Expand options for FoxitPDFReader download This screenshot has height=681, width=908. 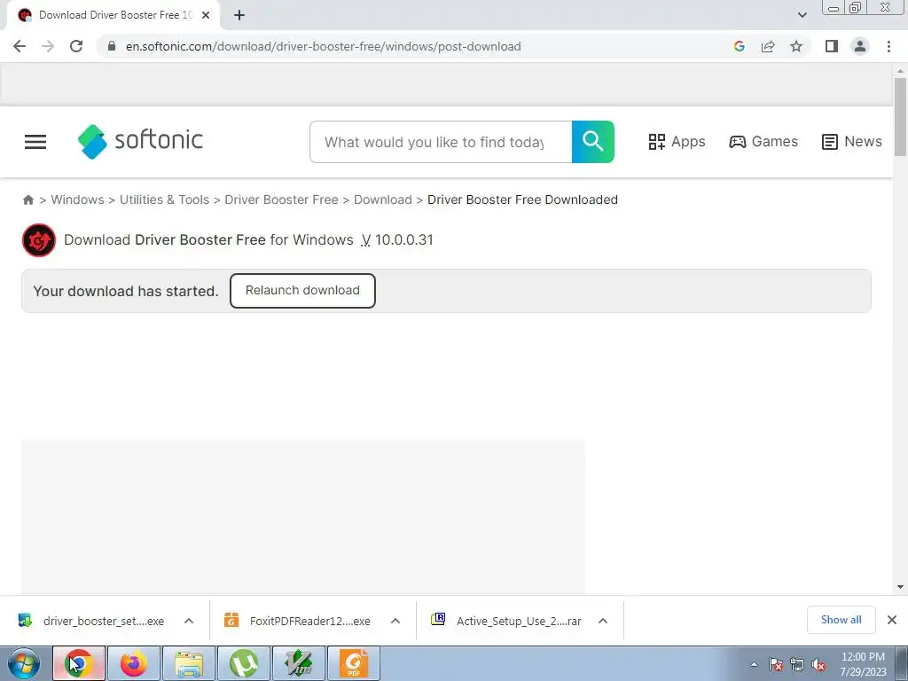tap(395, 621)
